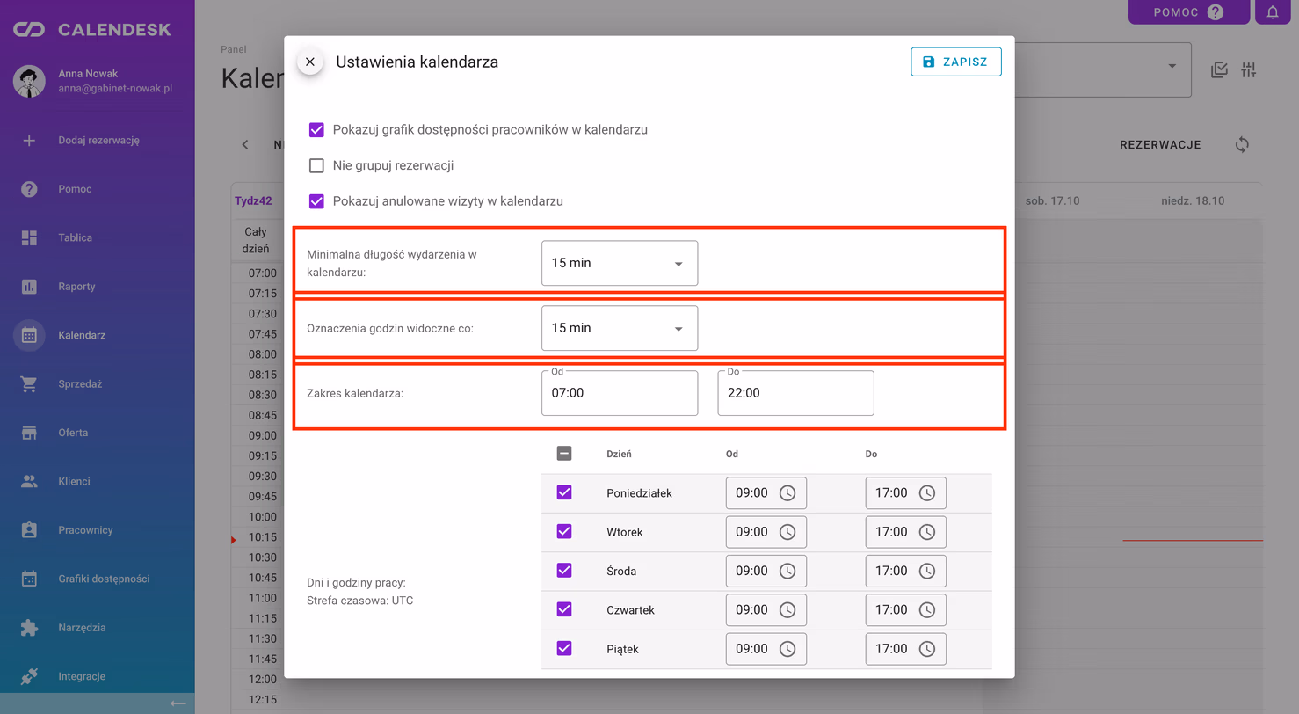
Task: Enable the Nie grupuj rezerwacji checkbox
Action: pos(317,165)
